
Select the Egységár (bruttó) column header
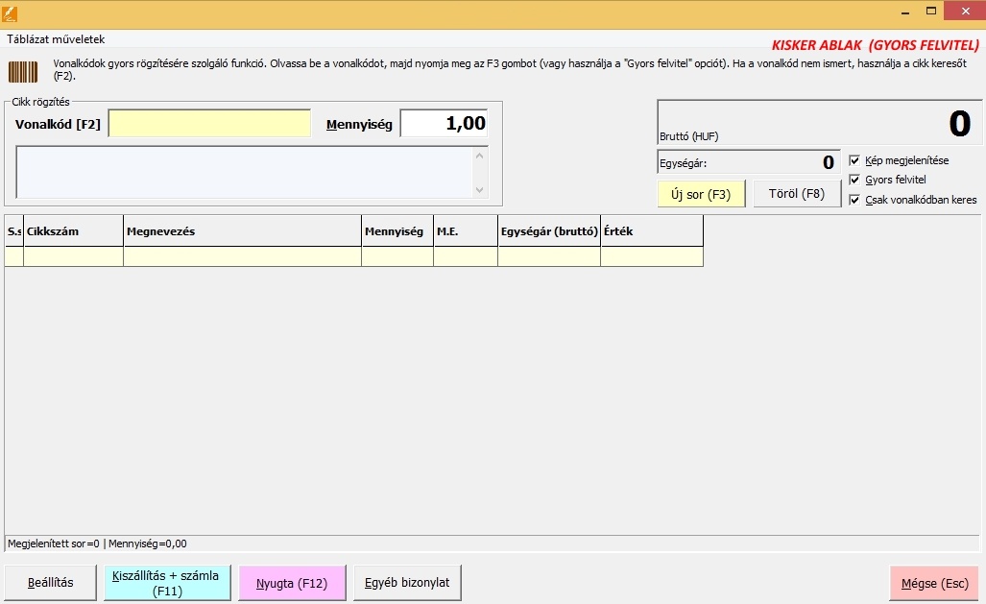[x=549, y=231]
